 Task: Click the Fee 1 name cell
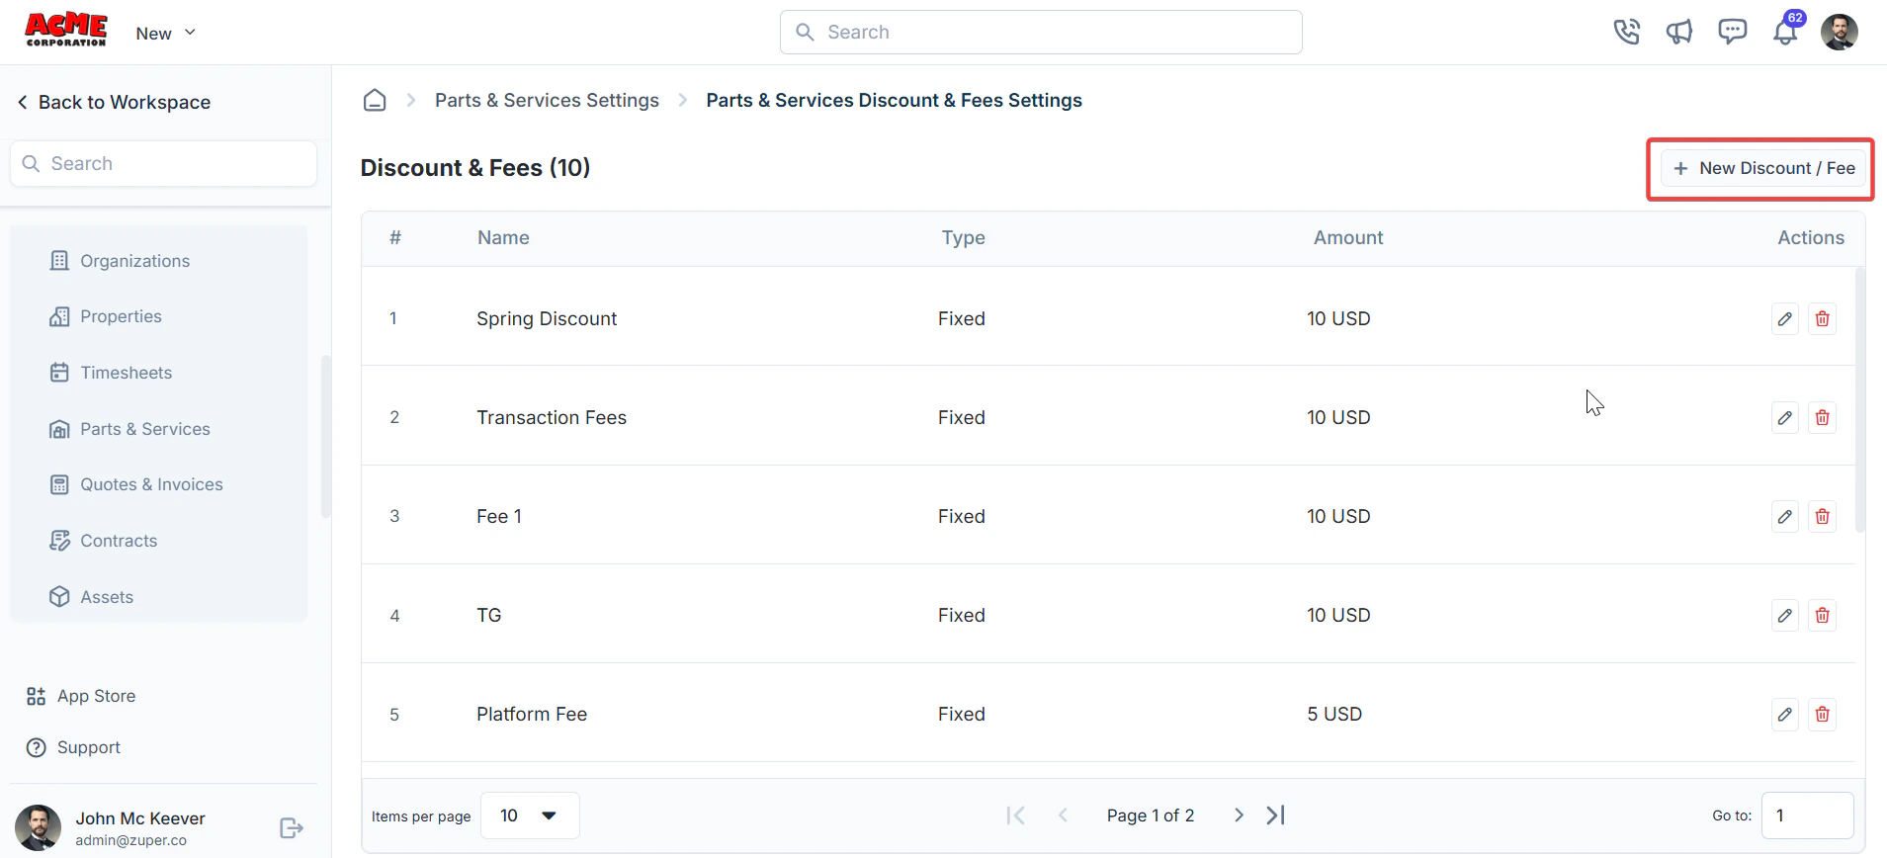click(499, 516)
